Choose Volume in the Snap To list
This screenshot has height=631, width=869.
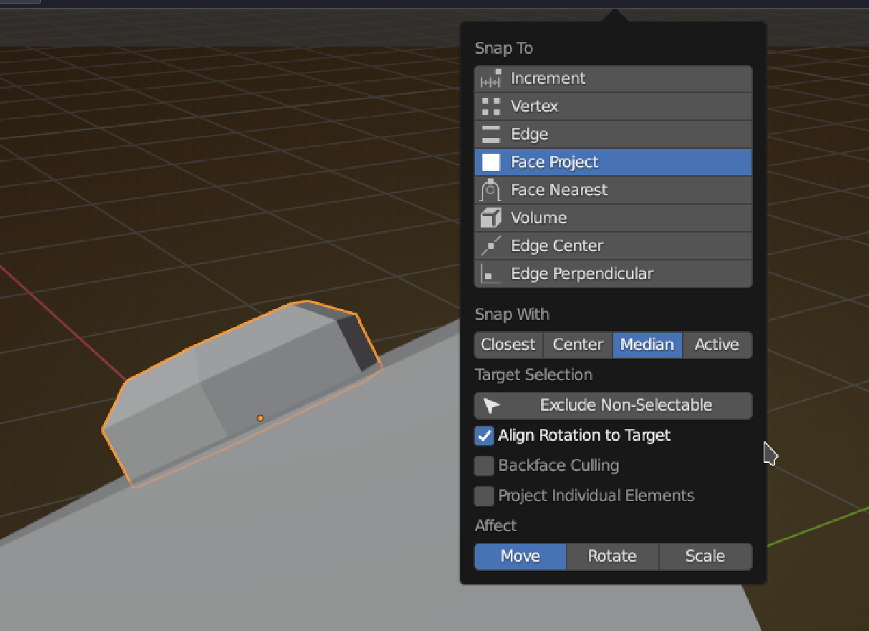613,218
